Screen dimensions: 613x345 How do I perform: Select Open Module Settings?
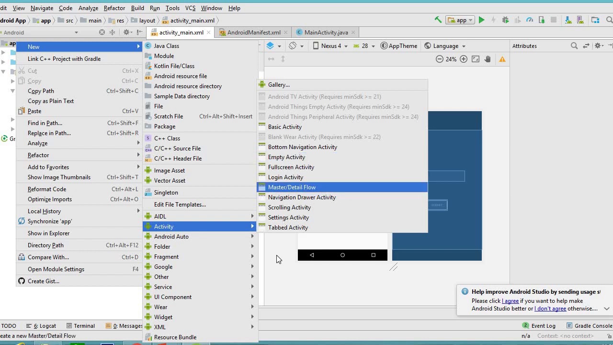click(79, 269)
